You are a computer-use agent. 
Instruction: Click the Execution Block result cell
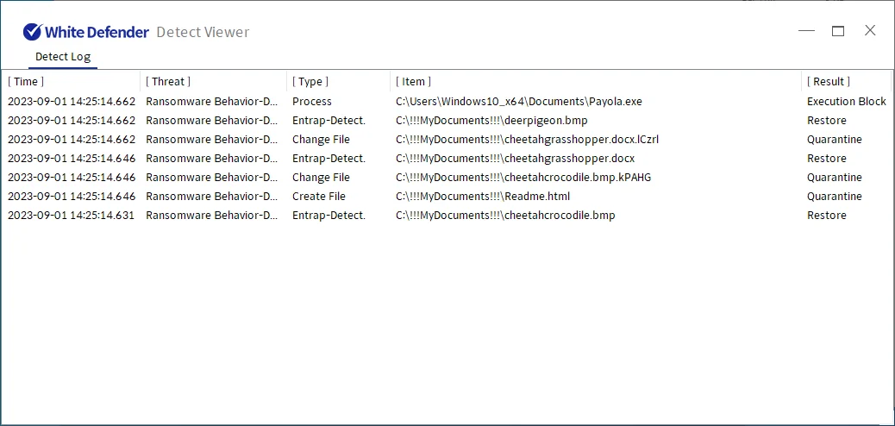pos(846,102)
